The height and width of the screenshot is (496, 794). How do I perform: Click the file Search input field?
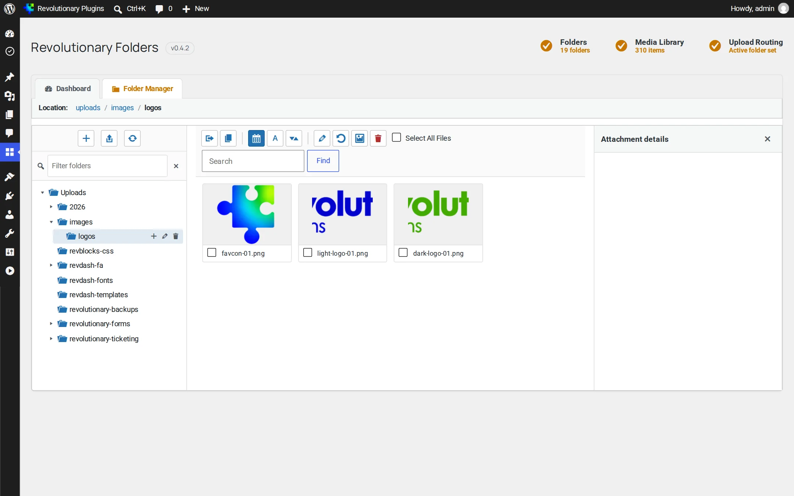(x=253, y=161)
